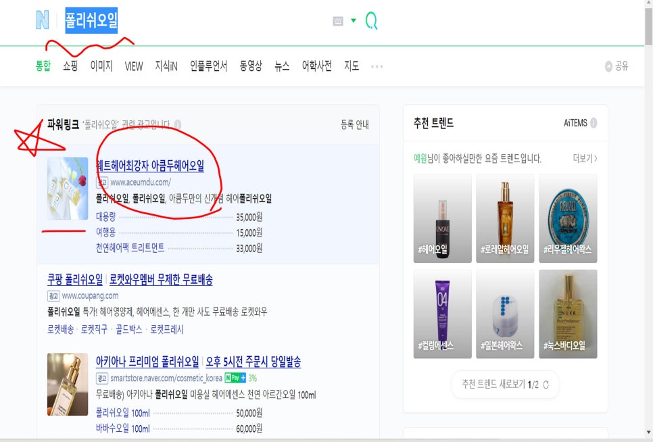
Task: Switch to the 이미지 tab
Action: [101, 66]
